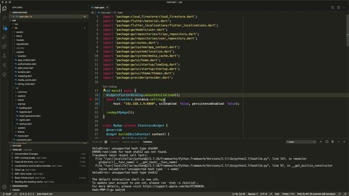
Task: Click the notifications bell in status bar
Action: [345, 194]
